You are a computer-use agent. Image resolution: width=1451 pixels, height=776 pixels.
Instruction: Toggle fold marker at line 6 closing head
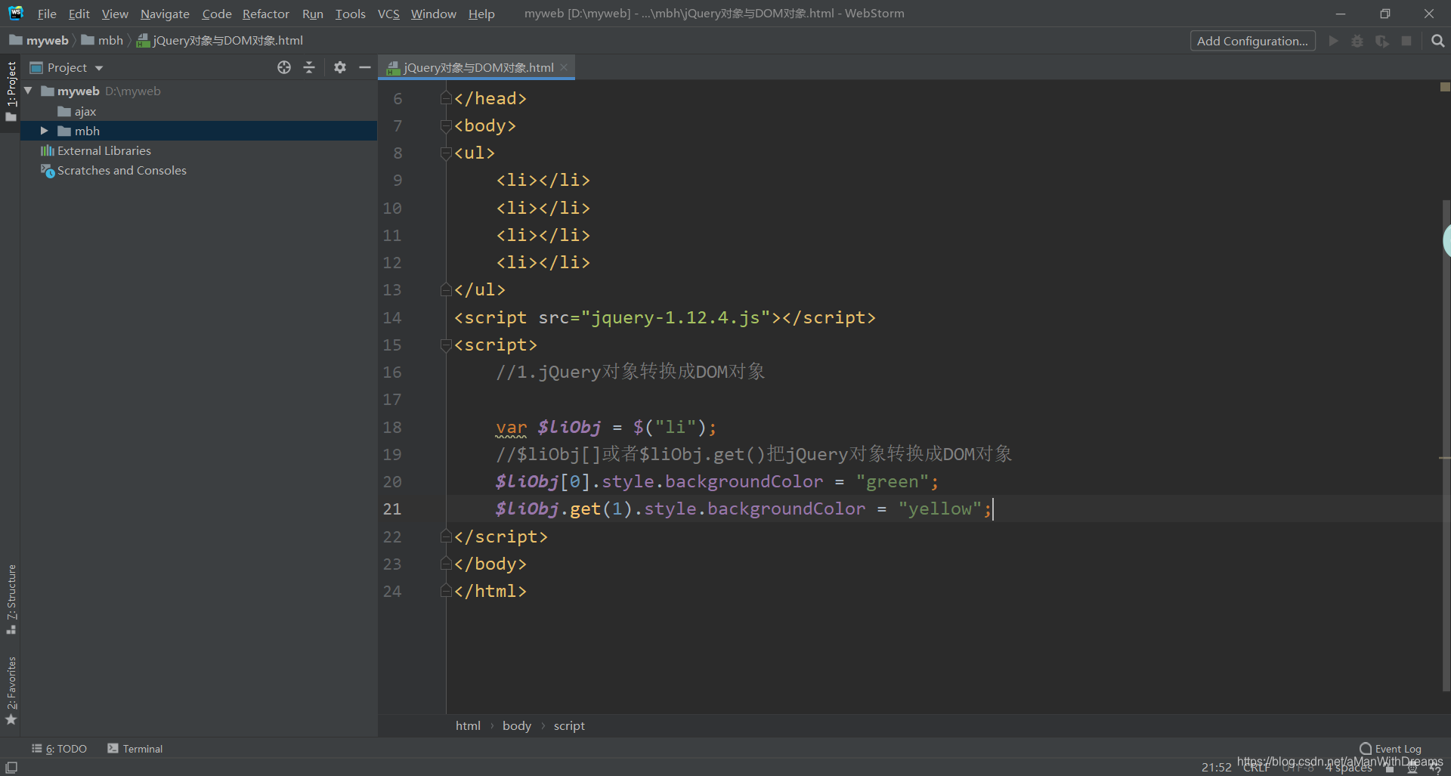coord(446,98)
